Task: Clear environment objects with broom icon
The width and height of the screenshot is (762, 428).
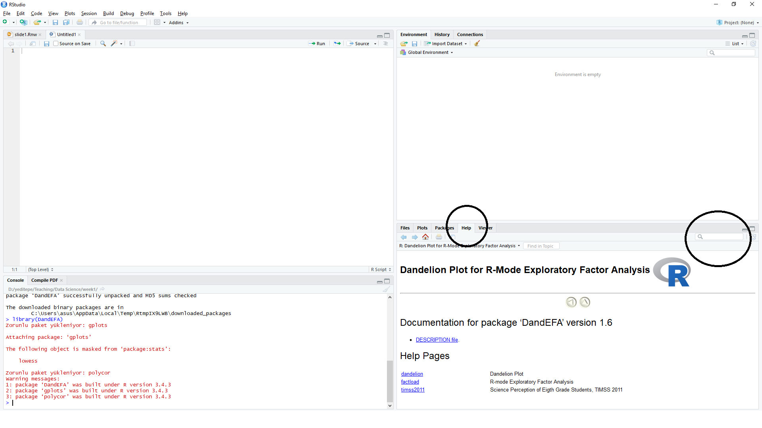Action: [x=477, y=44]
